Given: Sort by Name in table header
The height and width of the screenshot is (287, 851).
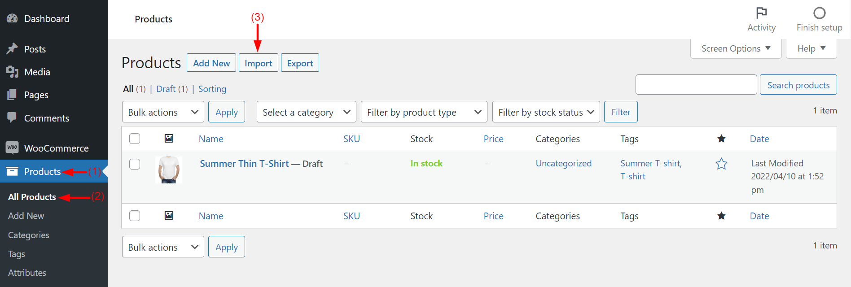Looking at the screenshot, I should pos(211,139).
